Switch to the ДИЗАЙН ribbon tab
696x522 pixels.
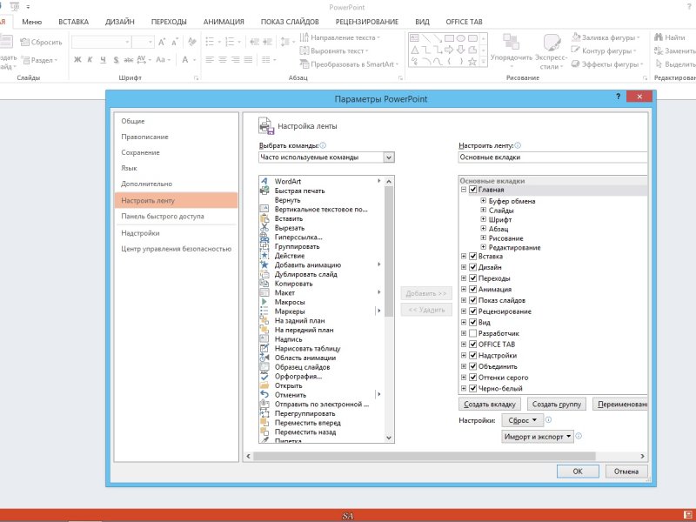tap(120, 22)
